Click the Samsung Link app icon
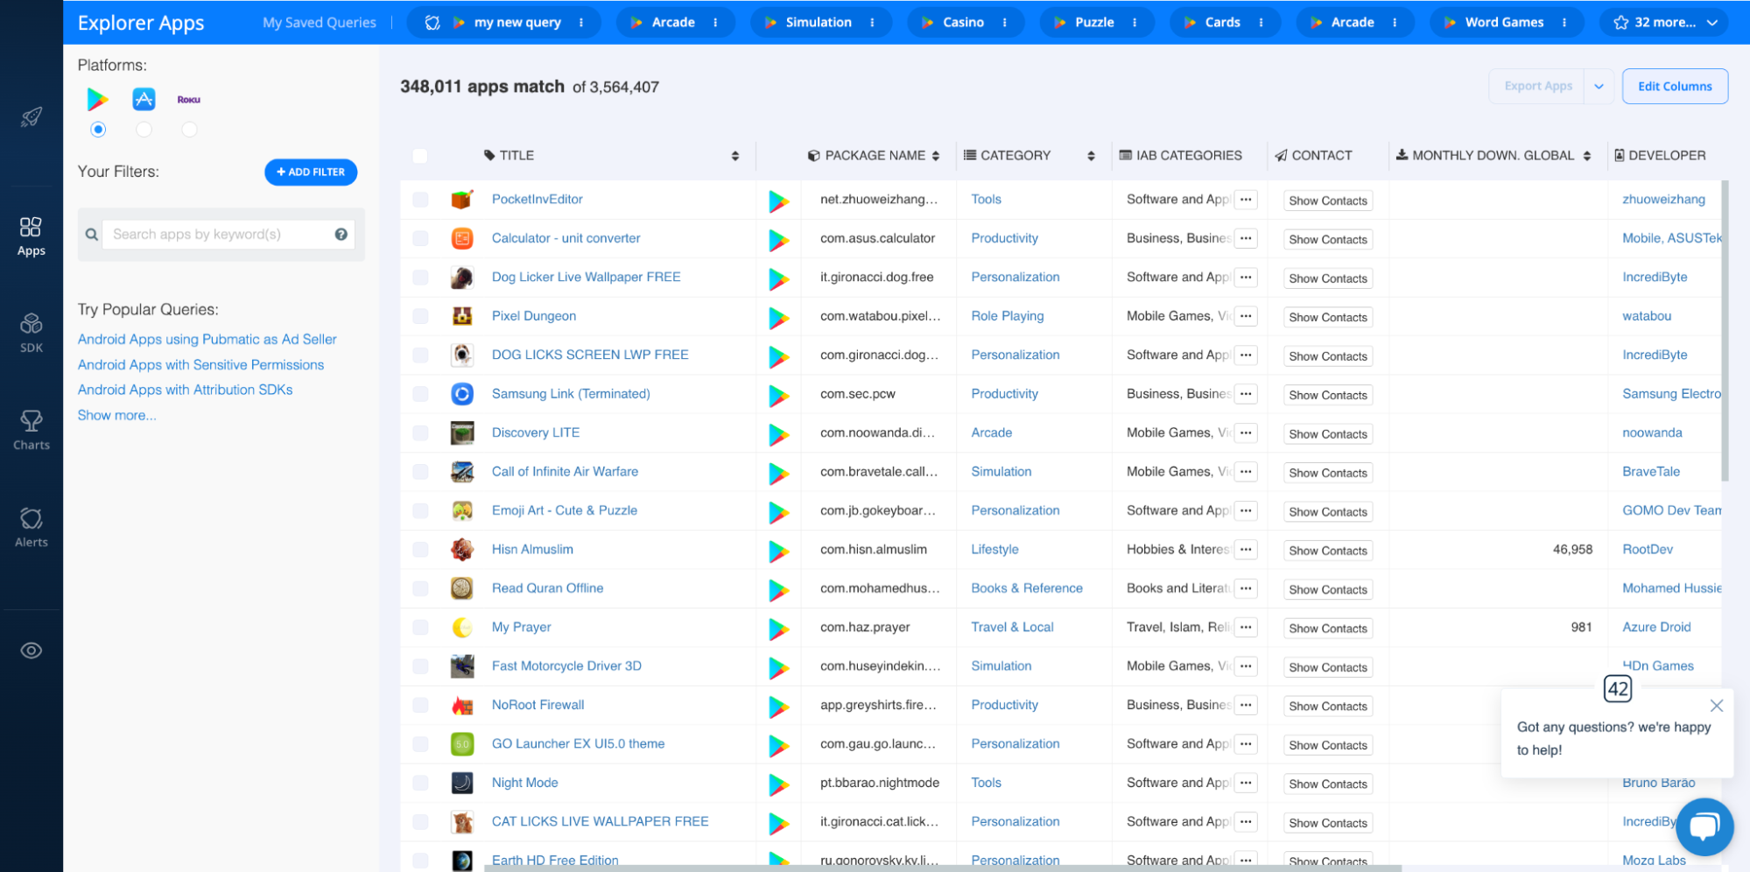Screen dimensions: 1750x872 click(x=462, y=394)
